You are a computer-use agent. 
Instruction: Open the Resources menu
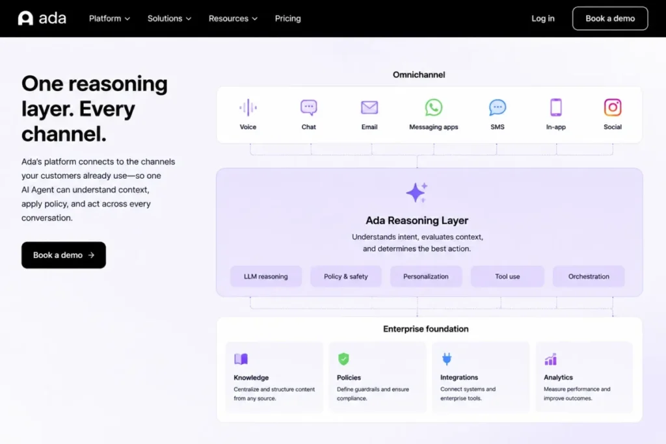pos(233,18)
